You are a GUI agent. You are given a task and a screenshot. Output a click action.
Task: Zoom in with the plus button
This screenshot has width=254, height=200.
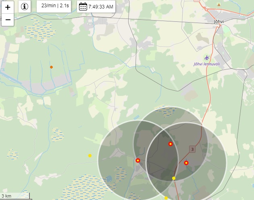(x=8, y=7)
